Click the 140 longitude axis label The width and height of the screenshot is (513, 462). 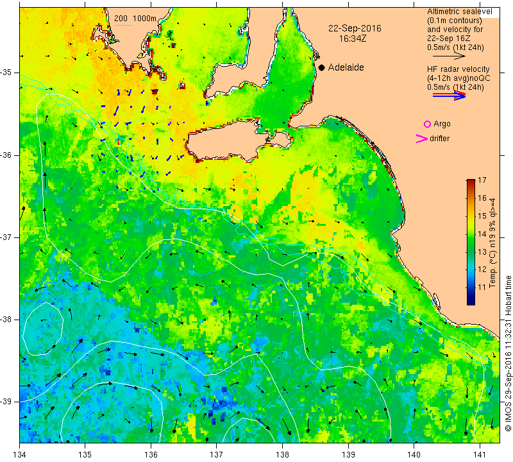[414, 455]
